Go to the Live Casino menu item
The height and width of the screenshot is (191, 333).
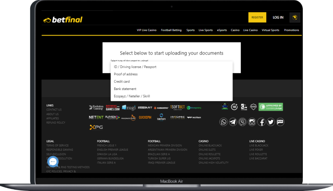250,30
